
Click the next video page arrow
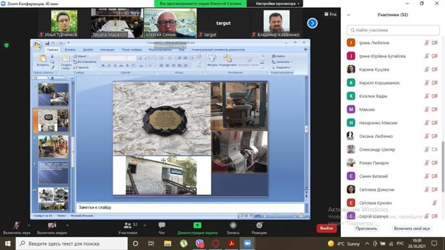pos(312,23)
